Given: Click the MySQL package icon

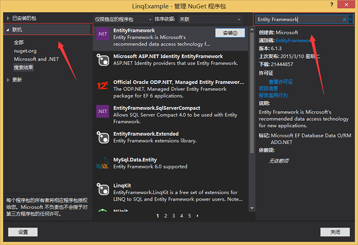Looking at the screenshot, I should [102, 163].
